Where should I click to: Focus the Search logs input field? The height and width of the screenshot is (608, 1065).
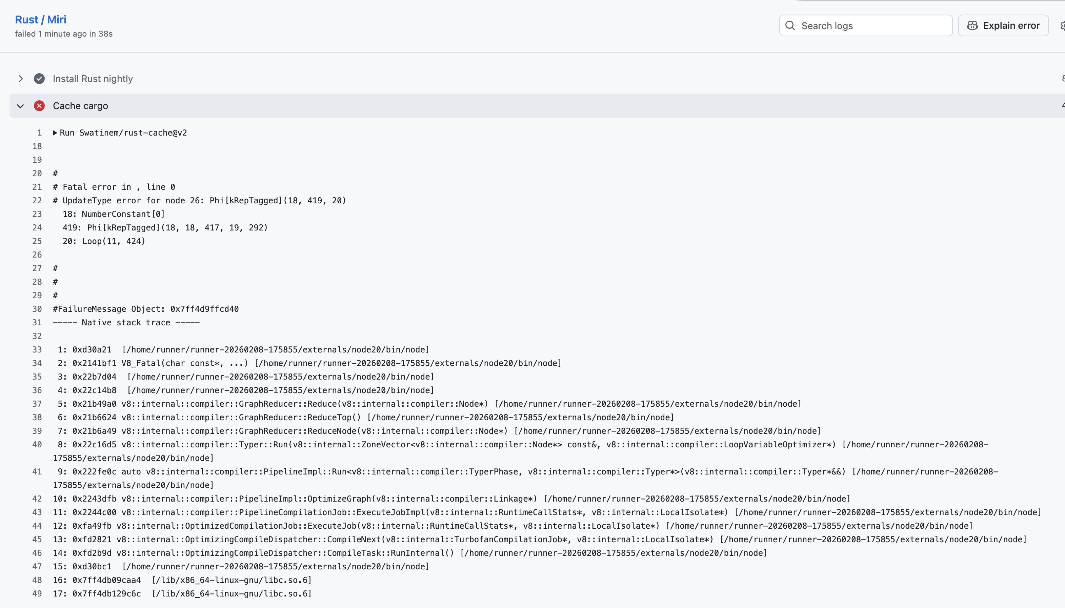tap(873, 26)
